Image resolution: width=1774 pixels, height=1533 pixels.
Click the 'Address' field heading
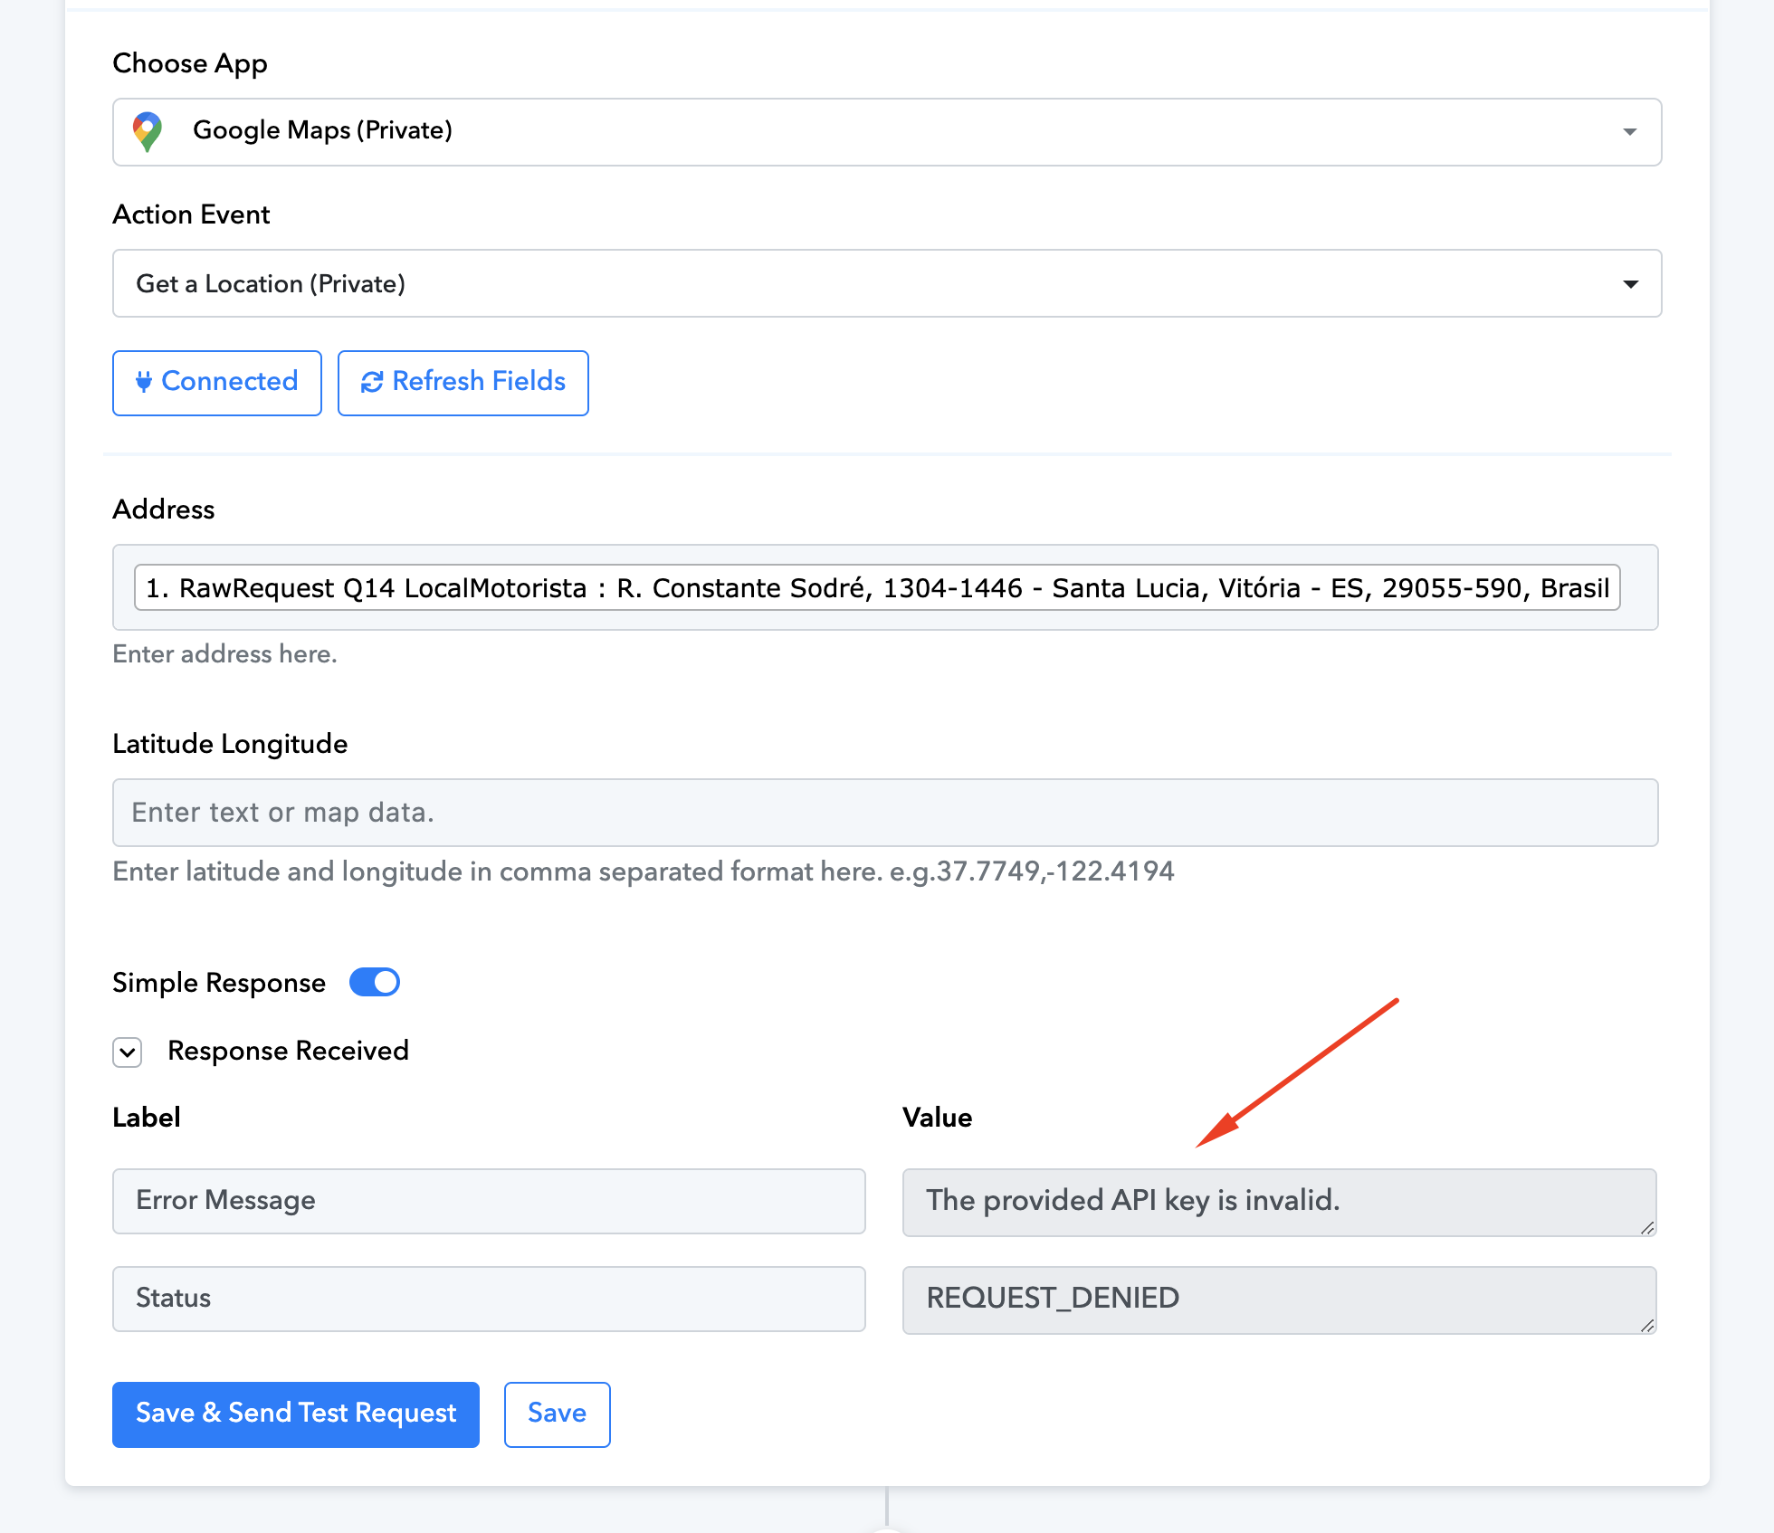point(164,509)
